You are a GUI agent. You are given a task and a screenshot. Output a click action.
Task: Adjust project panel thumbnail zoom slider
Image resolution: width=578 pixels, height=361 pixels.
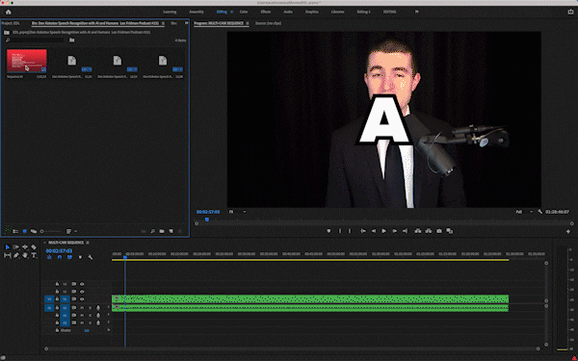coord(51,231)
